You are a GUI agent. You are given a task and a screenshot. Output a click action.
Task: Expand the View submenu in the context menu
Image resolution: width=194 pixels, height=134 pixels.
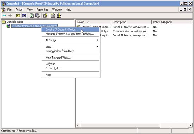point(71,47)
